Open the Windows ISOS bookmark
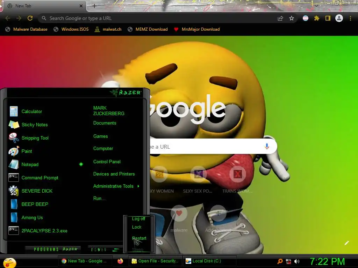This screenshot has width=358, height=268. pos(71,29)
